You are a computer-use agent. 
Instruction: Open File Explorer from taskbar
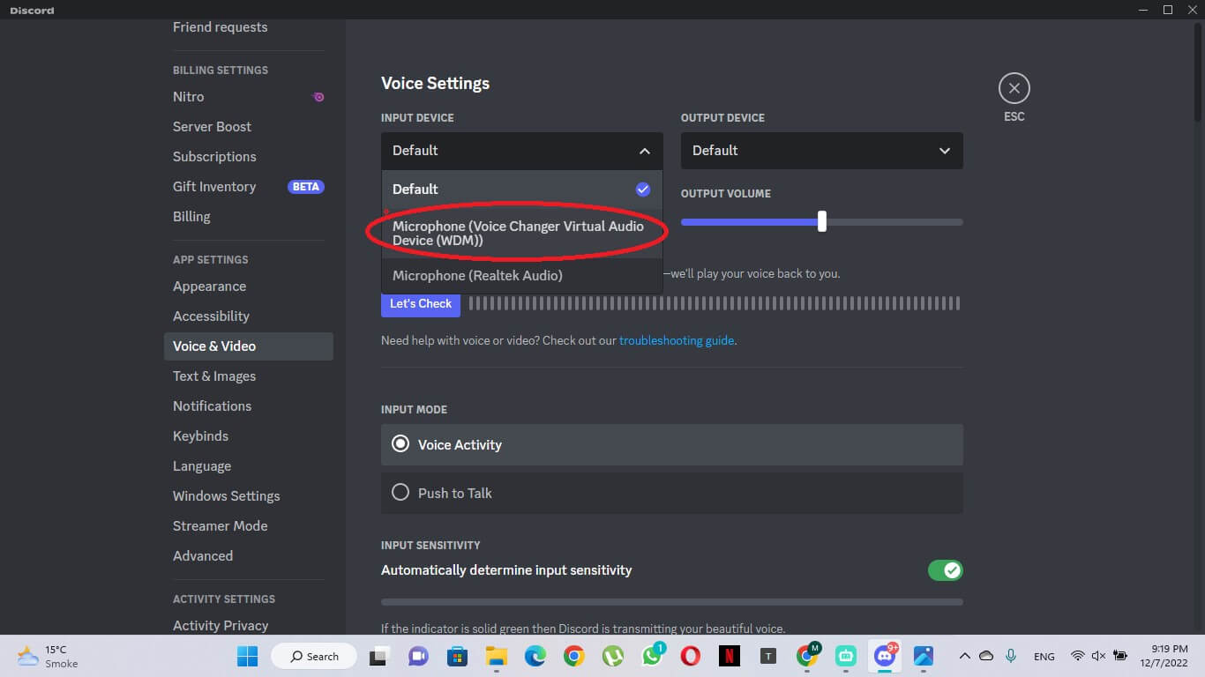click(x=496, y=656)
